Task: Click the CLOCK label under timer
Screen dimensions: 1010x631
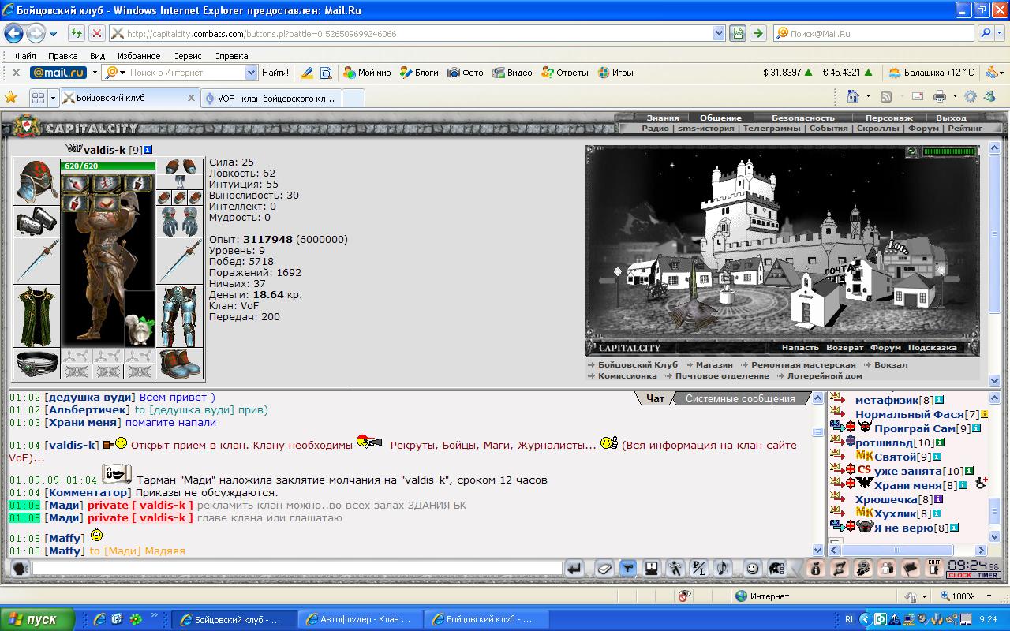Action: [960, 576]
